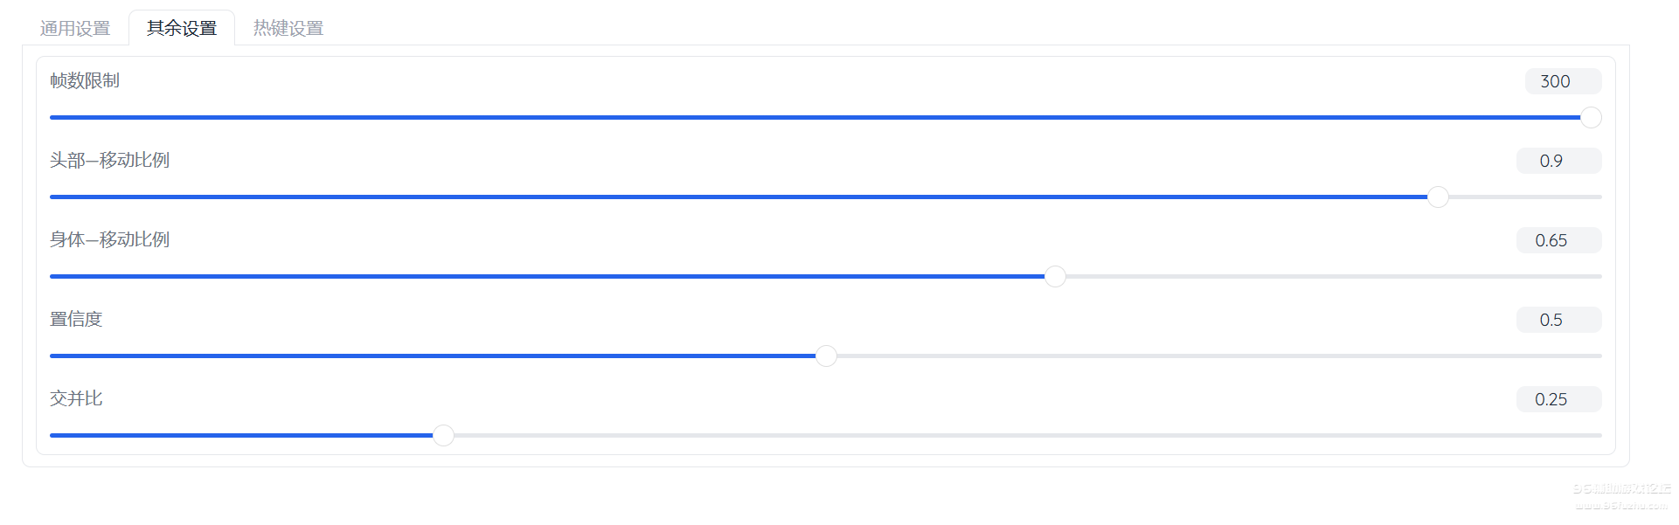Click the 0.25 value field for 交并比
This screenshot has width=1679, height=525.
pos(1558,398)
